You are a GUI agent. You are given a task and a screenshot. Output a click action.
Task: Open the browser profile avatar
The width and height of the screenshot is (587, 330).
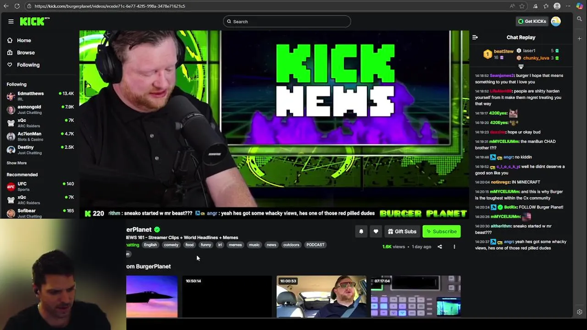[557, 6]
